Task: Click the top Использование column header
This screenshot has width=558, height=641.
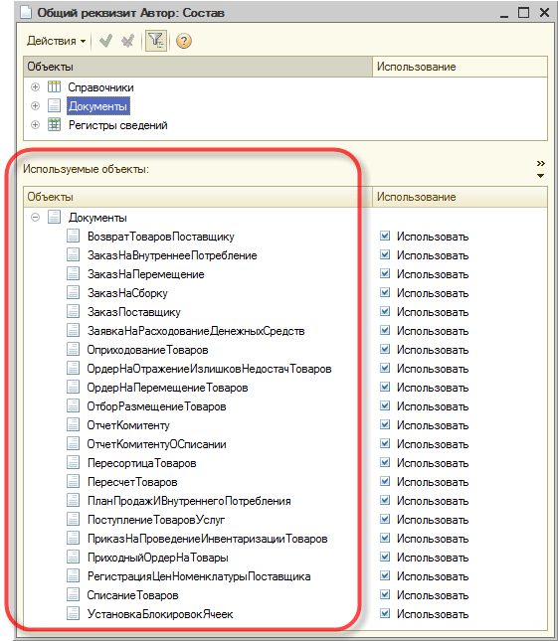Action: tap(460, 67)
